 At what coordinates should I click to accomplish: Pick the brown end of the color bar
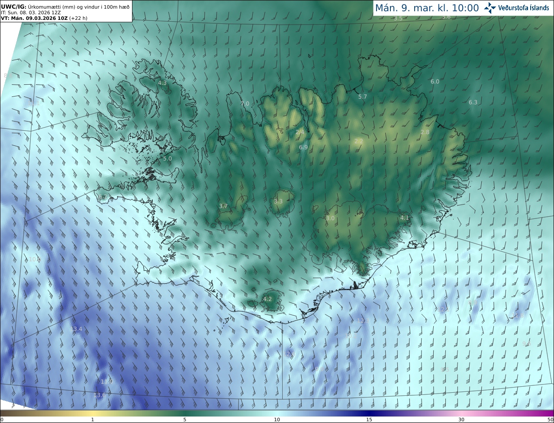pos(9,413)
